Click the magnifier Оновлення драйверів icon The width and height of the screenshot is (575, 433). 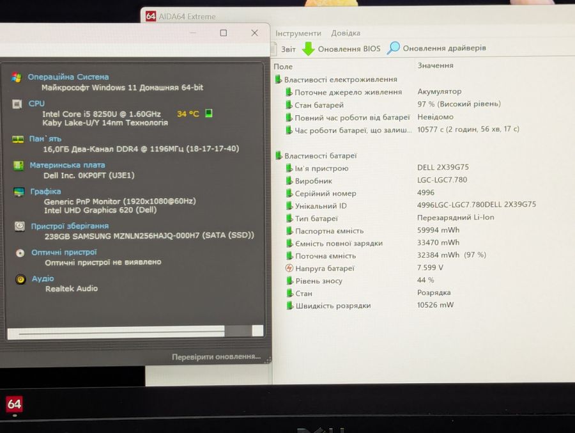click(394, 48)
